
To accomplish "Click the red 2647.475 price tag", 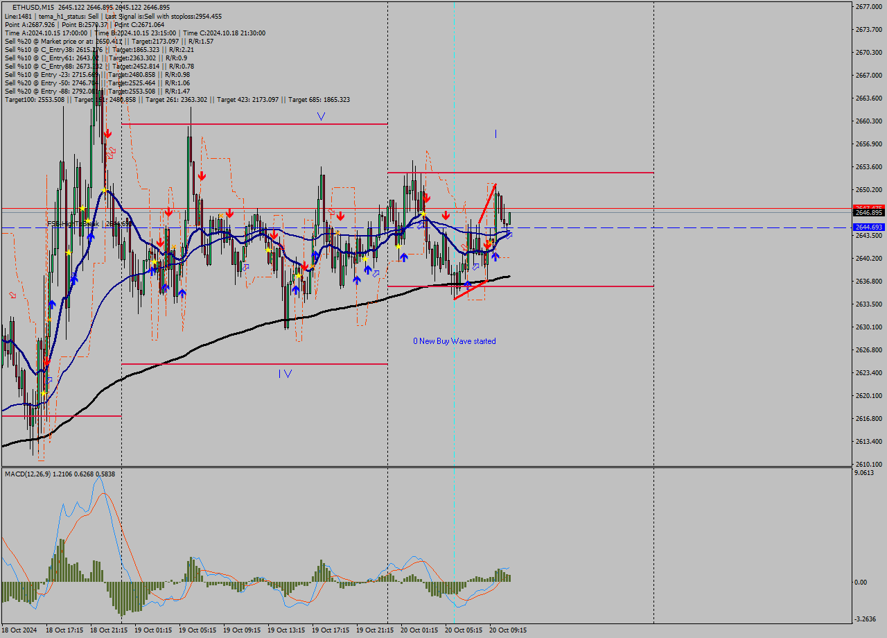I will [869, 208].
